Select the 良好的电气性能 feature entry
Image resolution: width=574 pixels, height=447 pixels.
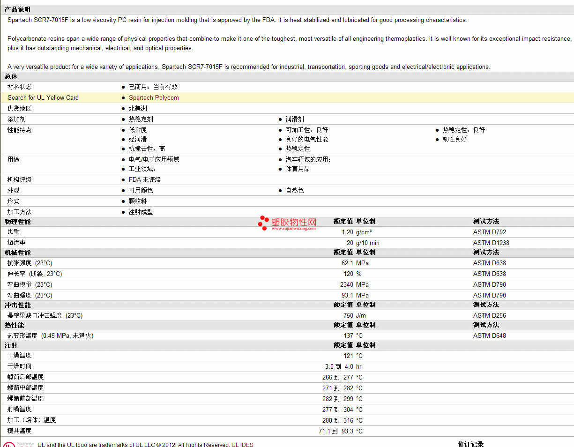[307, 139]
